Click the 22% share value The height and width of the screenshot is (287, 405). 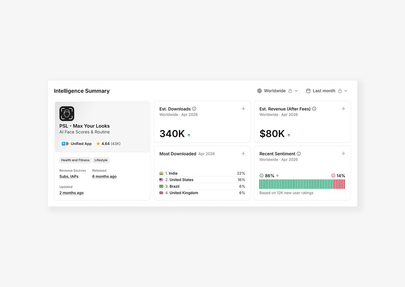[x=241, y=173]
